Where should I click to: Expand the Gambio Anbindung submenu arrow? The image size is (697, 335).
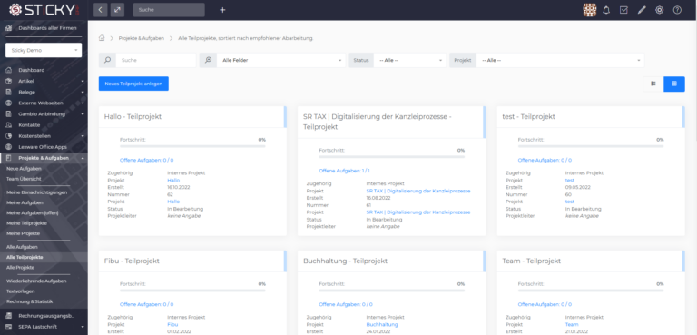point(83,113)
